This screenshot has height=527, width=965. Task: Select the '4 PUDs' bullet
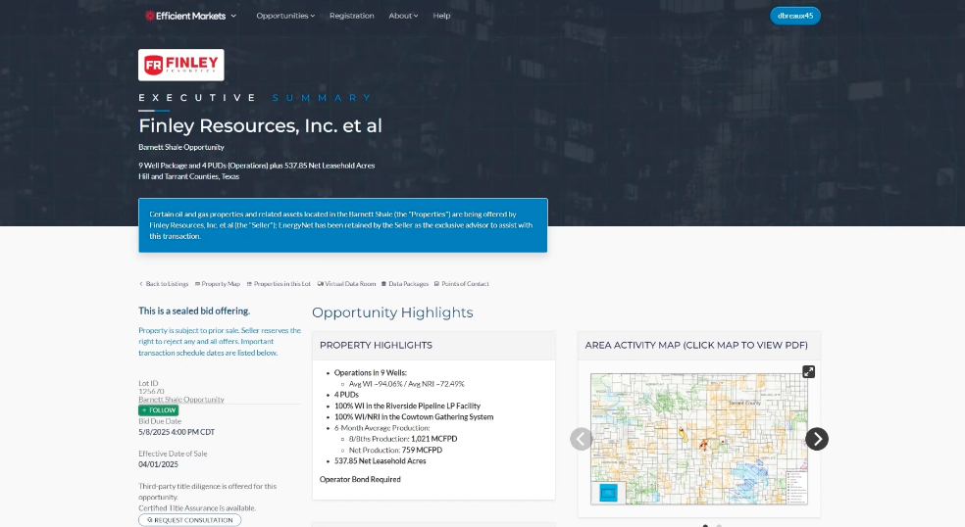(x=346, y=395)
